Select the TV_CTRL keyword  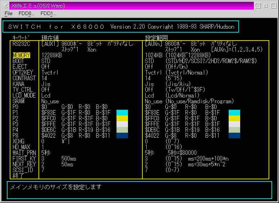23,90
